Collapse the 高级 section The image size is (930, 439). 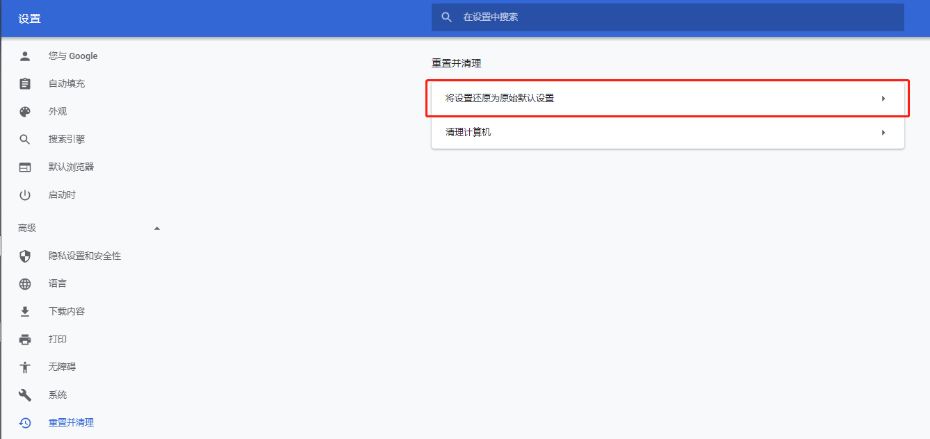click(x=157, y=227)
